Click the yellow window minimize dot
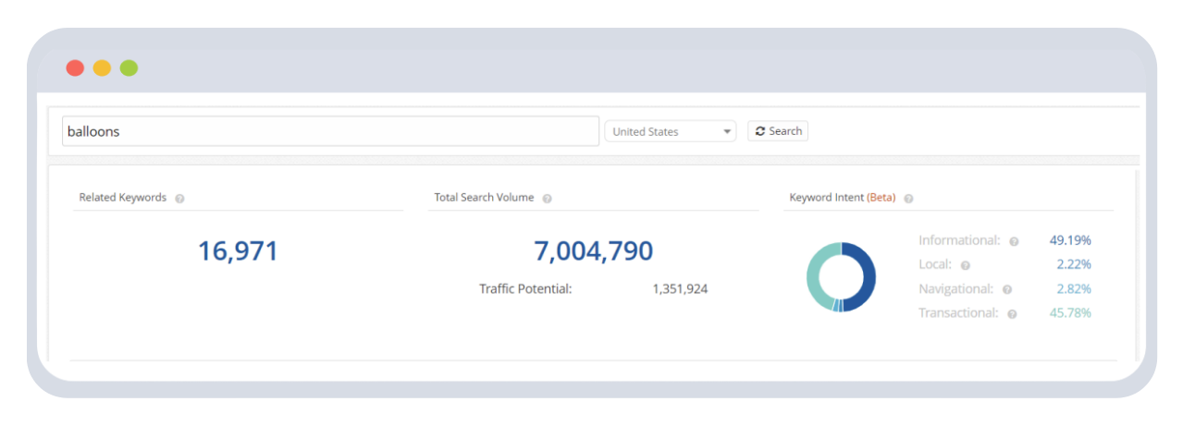Screen dimensions: 1183x426 (x=102, y=67)
